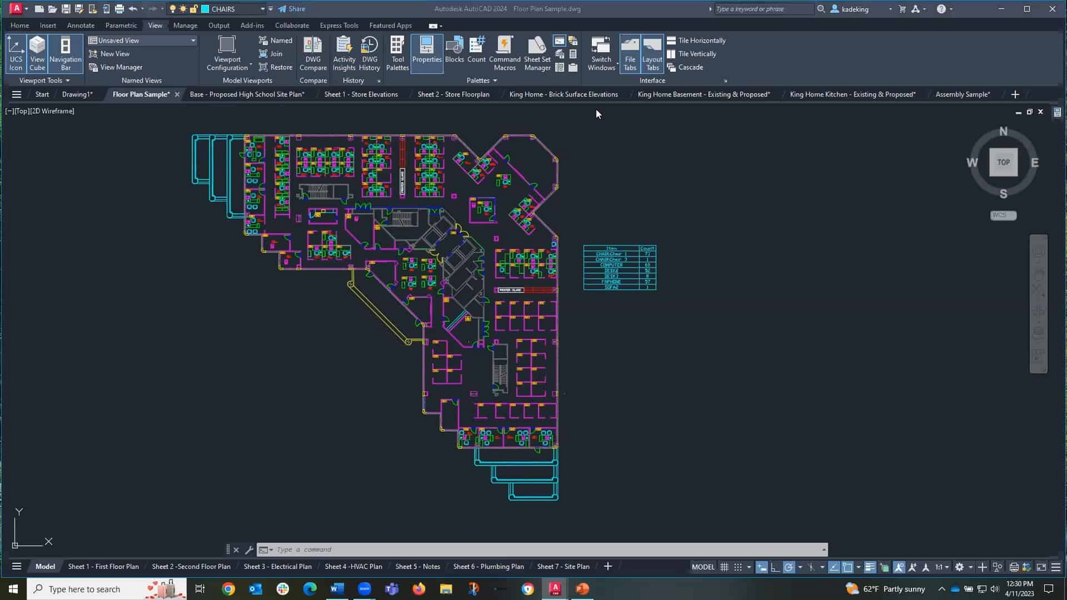Open Activity Insights palette
Viewport: 1067px width, 600px height.
coord(344,53)
